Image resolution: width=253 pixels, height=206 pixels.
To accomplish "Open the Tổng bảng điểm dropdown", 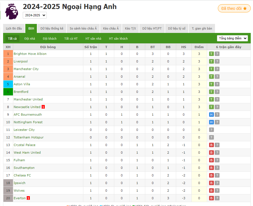I will coord(232,38).
